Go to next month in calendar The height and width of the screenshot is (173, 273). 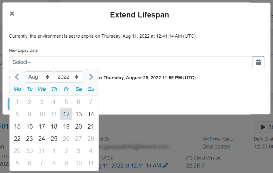91,77
